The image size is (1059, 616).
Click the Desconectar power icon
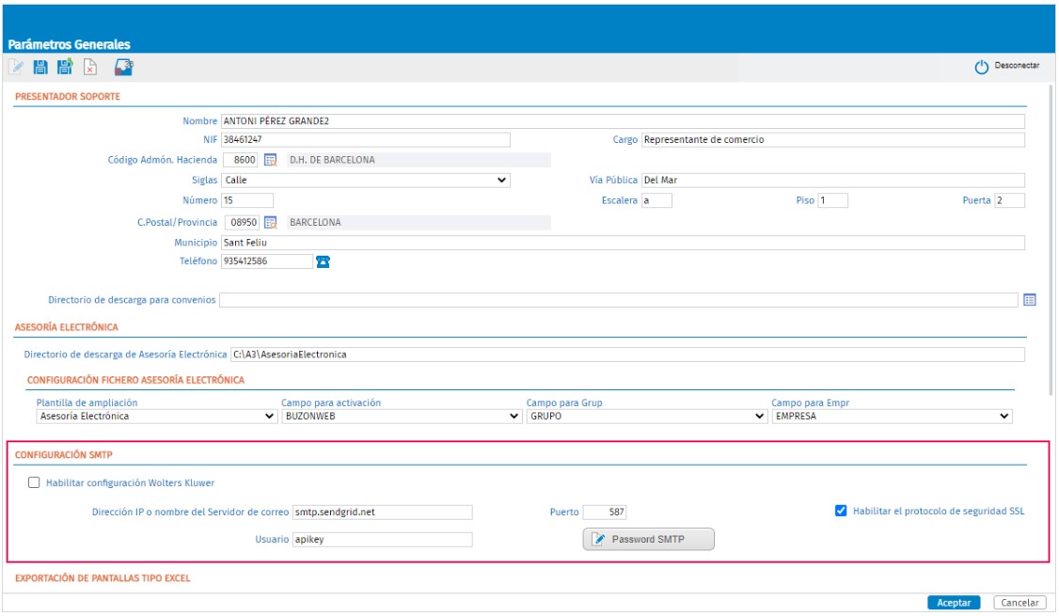coord(981,67)
